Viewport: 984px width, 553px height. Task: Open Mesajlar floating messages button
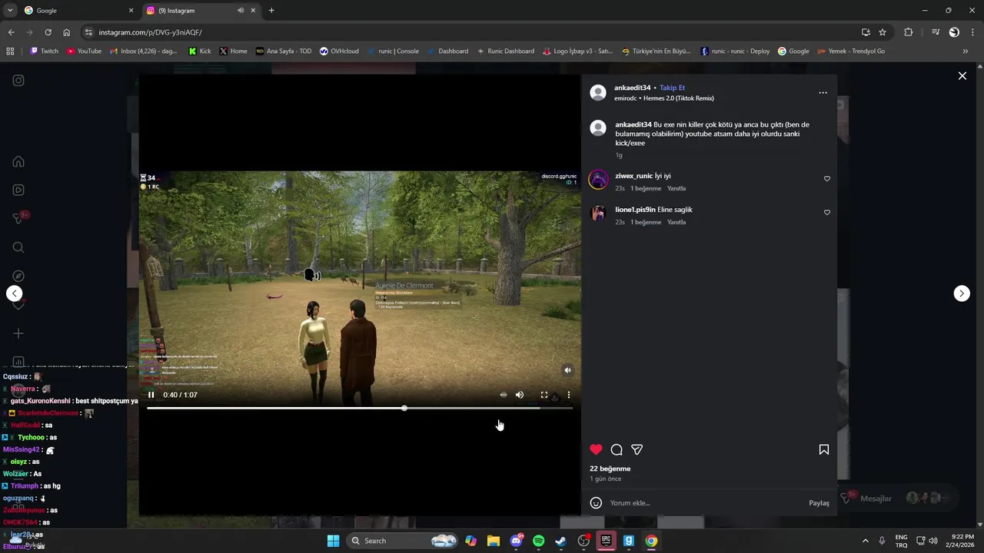tap(899, 498)
